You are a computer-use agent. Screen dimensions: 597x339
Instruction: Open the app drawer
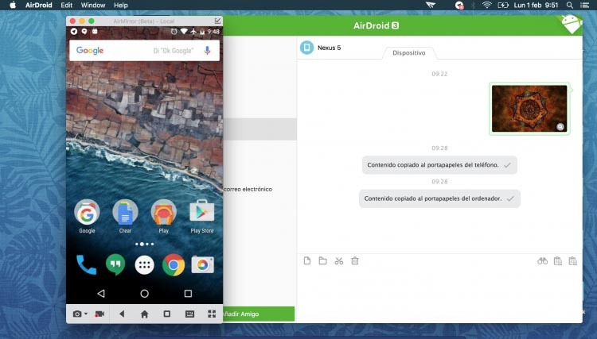click(144, 265)
